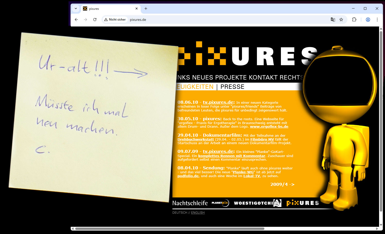Open the Chrome profile icon
Viewport: 385px width, 234px height.
[368, 20]
